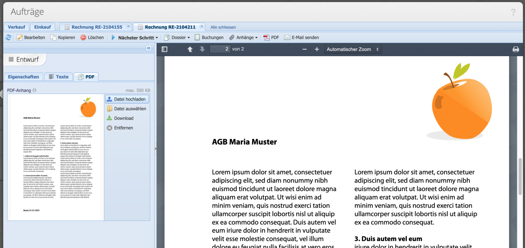This screenshot has height=248, width=525.
Task: Refresh the order view
Action: pyautogui.click(x=8, y=37)
